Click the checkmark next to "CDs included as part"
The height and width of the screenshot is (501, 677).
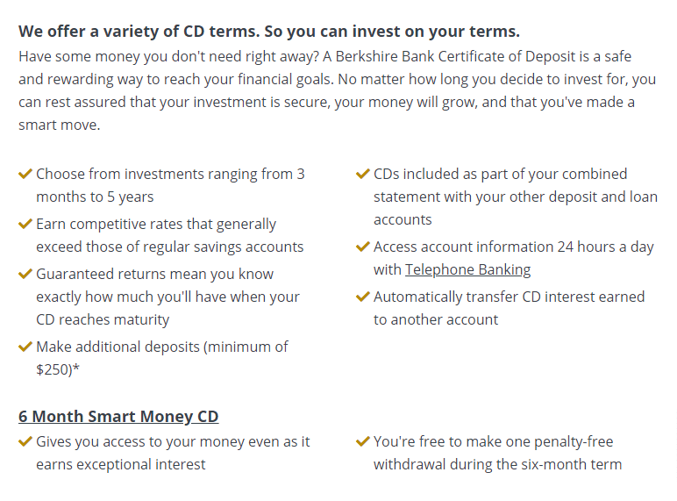pos(363,174)
